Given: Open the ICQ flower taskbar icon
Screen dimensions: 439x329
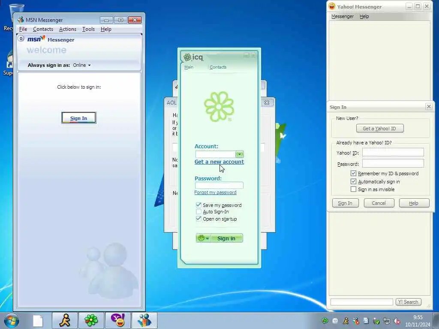Looking at the screenshot, I should (x=91, y=320).
